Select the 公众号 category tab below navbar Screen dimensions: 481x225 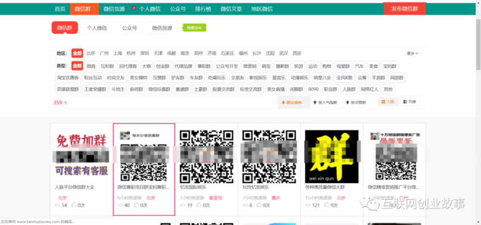coord(129,28)
